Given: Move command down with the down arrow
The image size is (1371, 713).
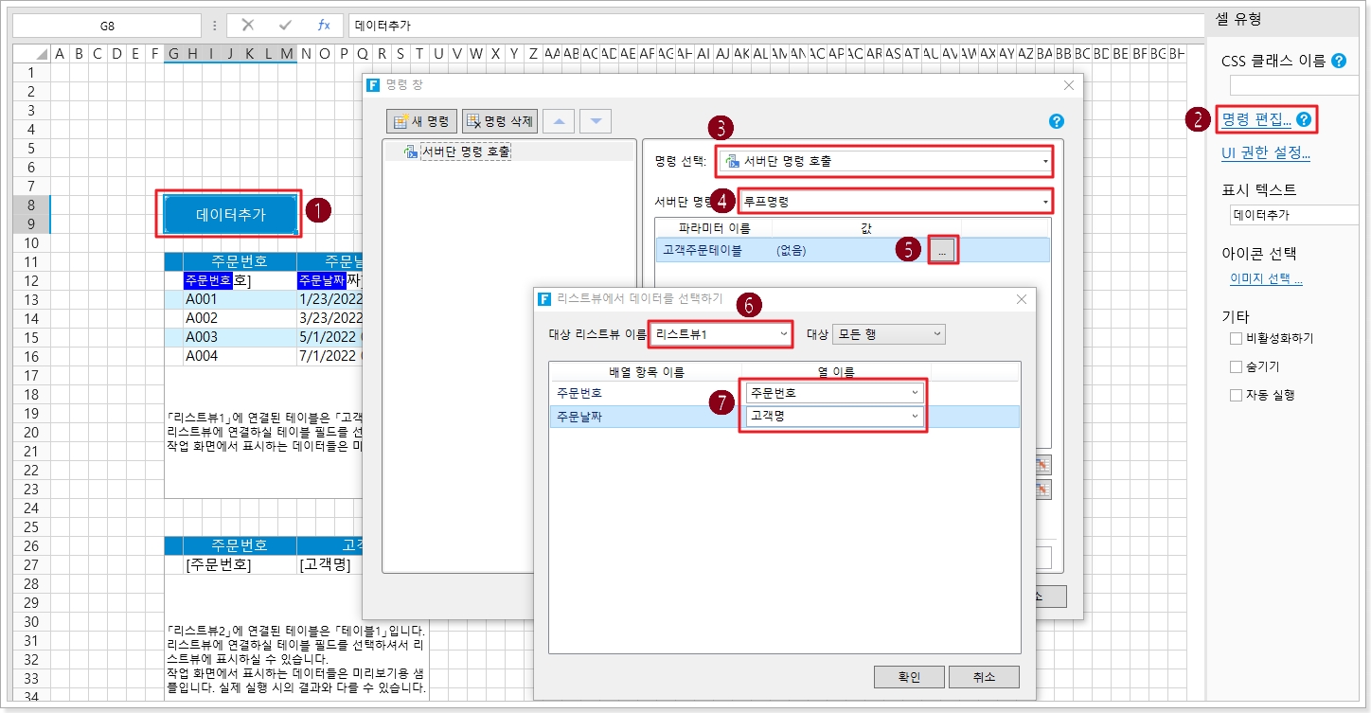Looking at the screenshot, I should tap(596, 121).
